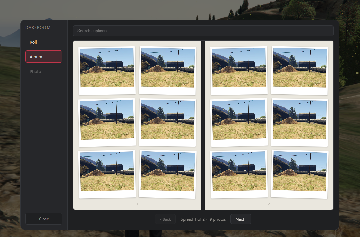The height and width of the screenshot is (237, 360).
Task: Click page number 2 below right page
Action: 269,204
